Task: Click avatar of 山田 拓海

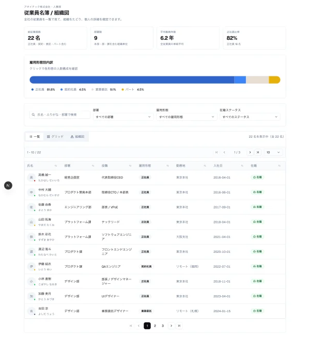Action: (32, 222)
